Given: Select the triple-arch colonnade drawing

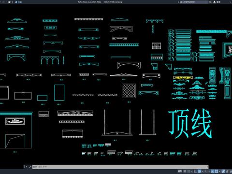Looking at the screenshot, I should coord(50,60).
